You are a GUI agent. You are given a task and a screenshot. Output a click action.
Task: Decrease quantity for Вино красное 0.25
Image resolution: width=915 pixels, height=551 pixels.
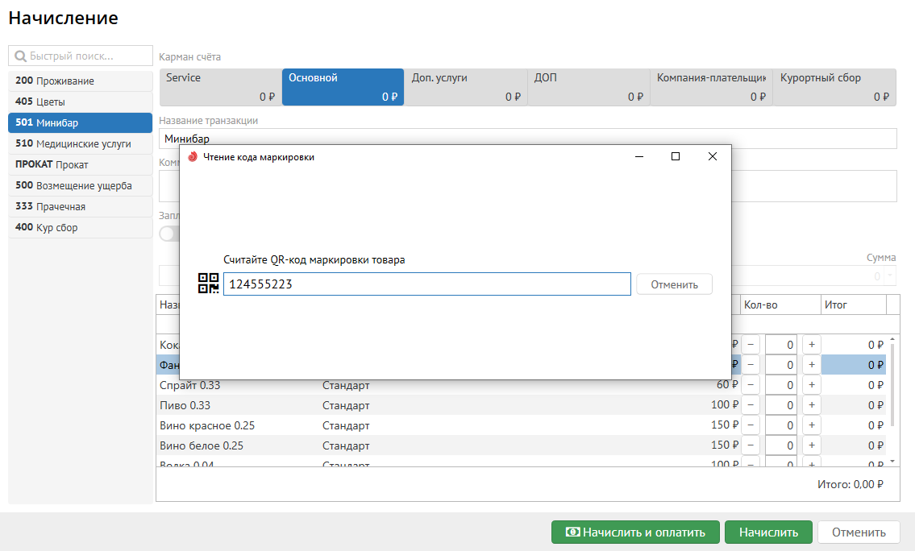(x=751, y=425)
